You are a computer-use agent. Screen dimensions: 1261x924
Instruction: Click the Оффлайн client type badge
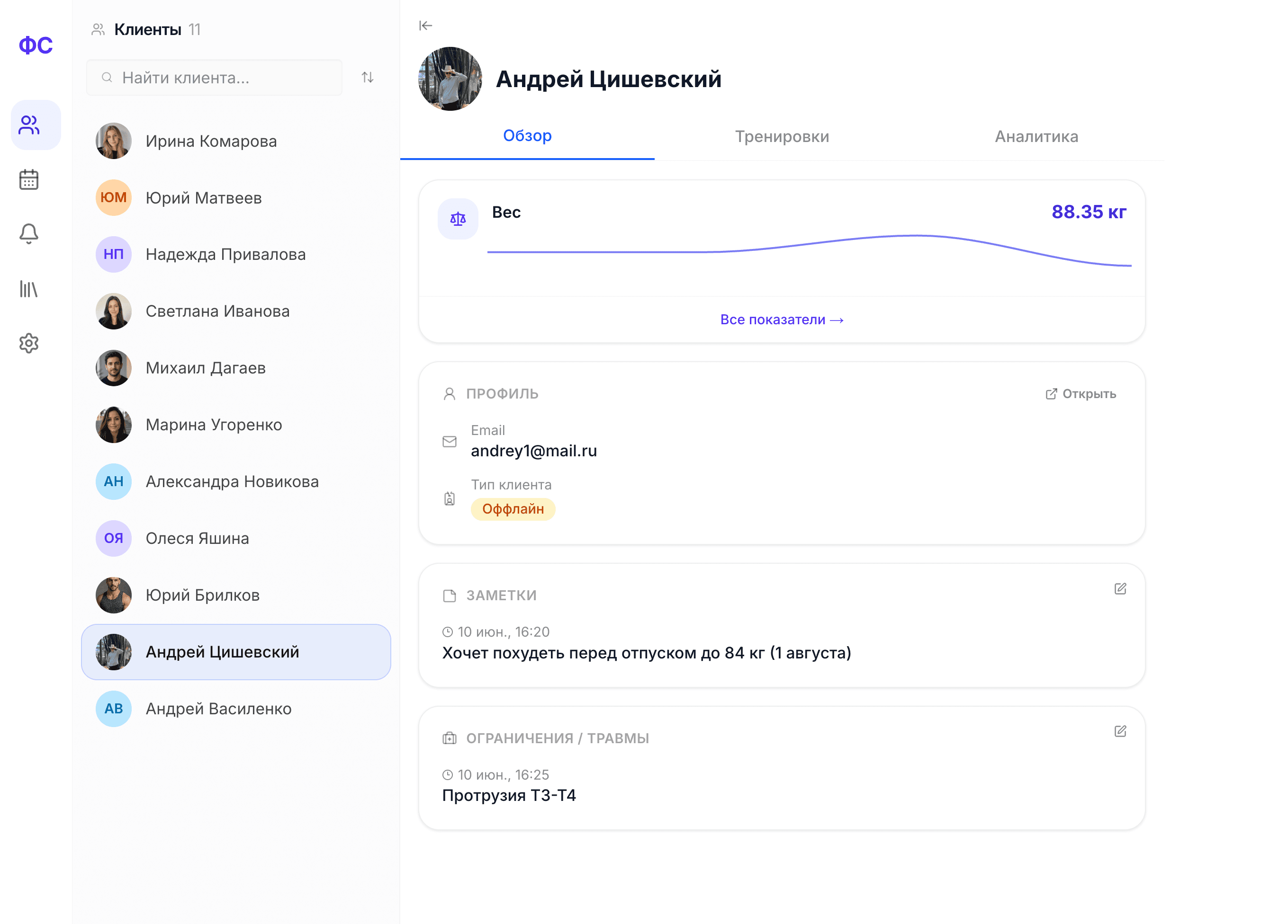[x=513, y=509]
